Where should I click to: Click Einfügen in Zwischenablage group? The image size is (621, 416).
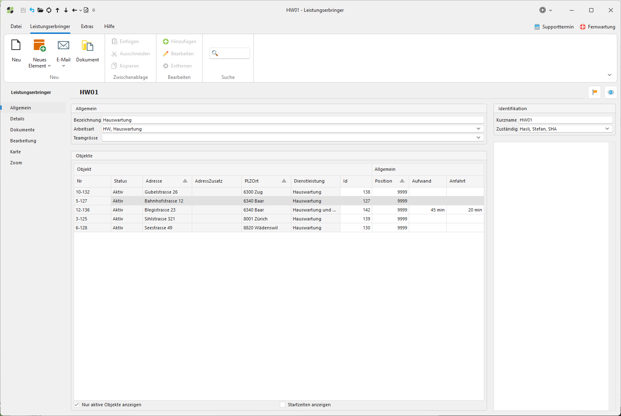(x=125, y=41)
